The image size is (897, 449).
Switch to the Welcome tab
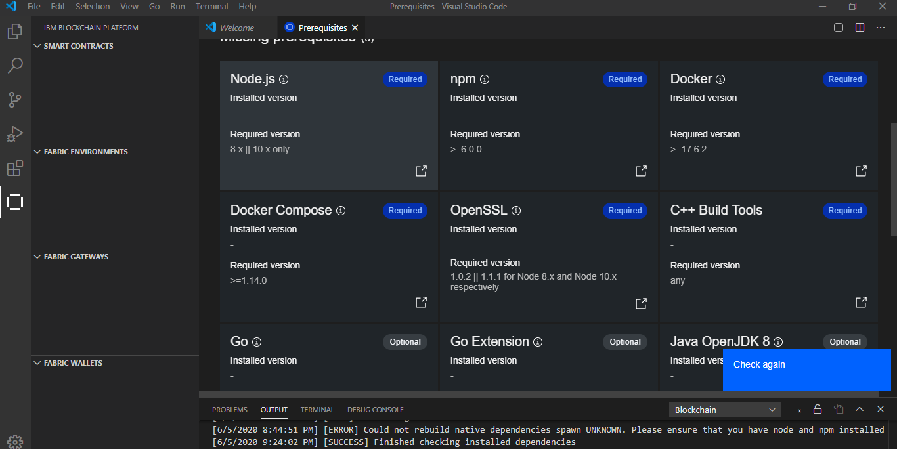[x=238, y=27]
